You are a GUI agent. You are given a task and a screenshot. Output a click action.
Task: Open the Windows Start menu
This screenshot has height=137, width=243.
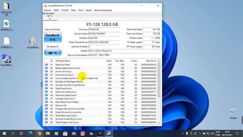4,134
